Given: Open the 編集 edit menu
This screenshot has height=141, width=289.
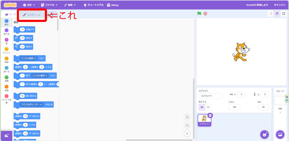Looking at the screenshot, I should coord(70,5).
